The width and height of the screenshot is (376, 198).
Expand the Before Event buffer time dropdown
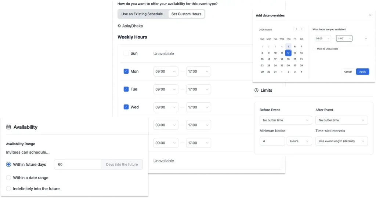(286, 120)
